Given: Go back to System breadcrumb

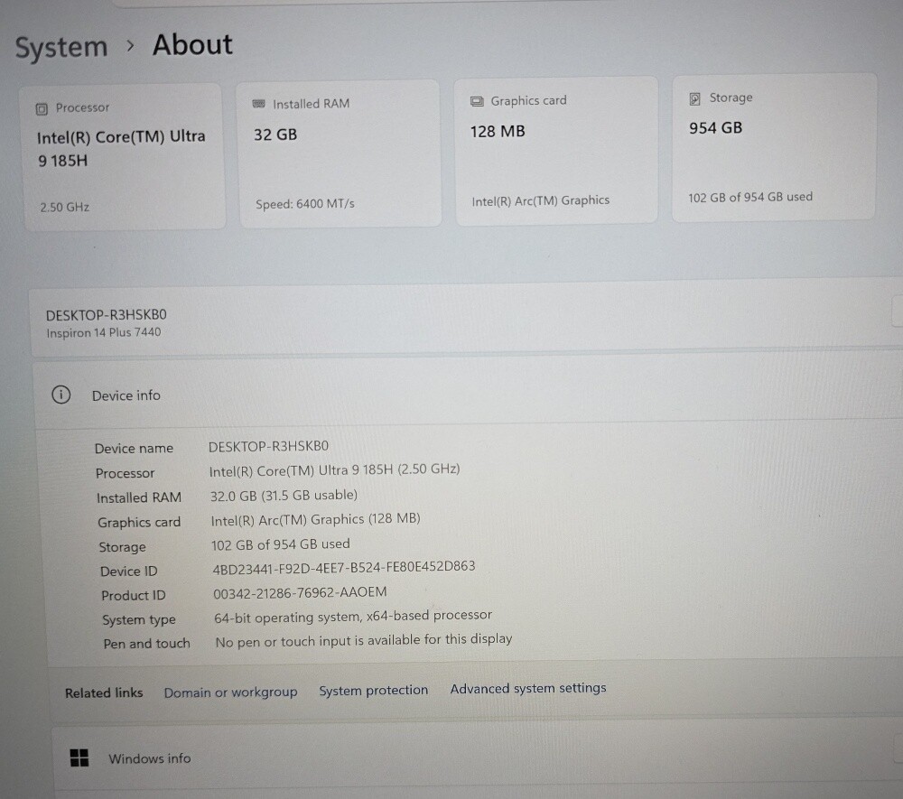Looking at the screenshot, I should [61, 47].
